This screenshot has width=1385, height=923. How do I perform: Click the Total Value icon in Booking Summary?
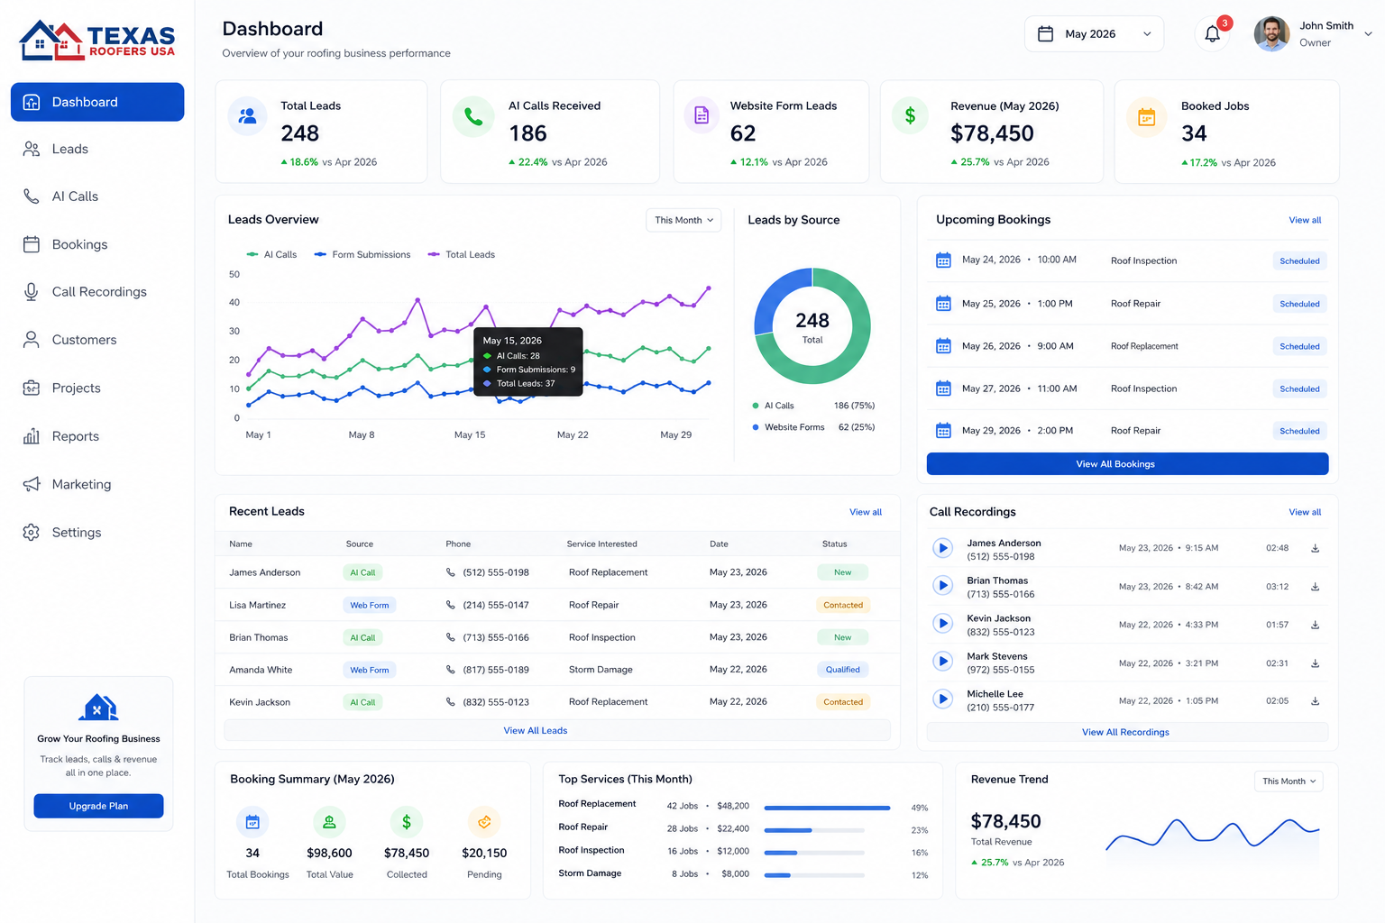click(x=329, y=822)
